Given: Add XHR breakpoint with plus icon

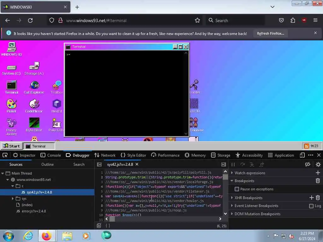Looking at the screenshot, I should coord(311,198).
